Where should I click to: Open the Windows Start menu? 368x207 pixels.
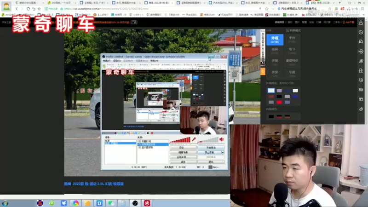point(5,203)
